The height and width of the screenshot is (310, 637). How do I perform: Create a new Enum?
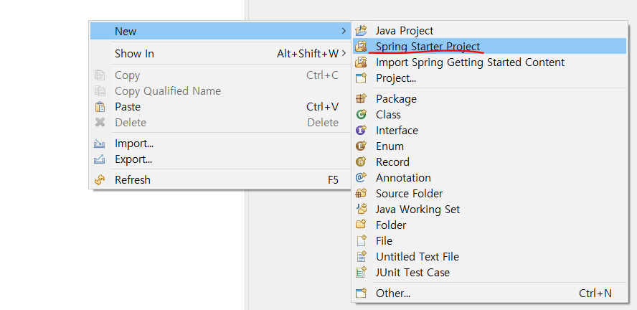[489, 146]
